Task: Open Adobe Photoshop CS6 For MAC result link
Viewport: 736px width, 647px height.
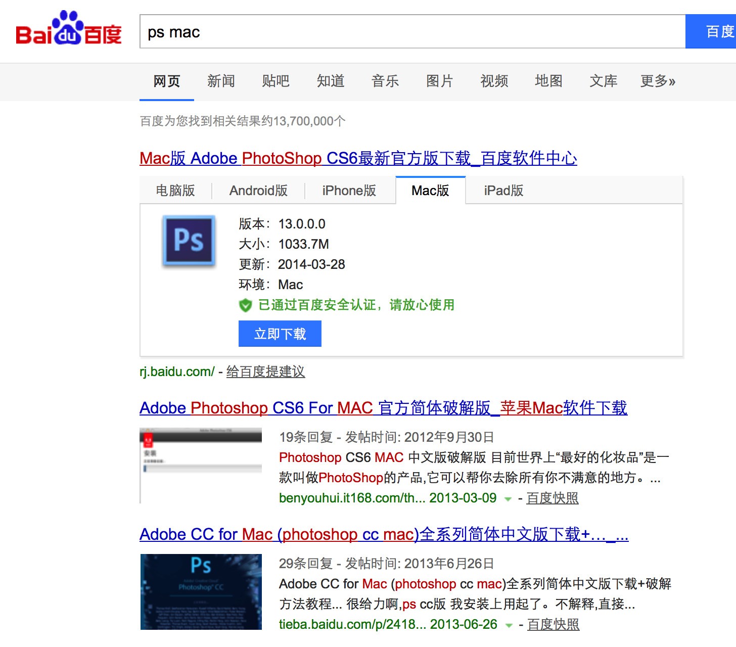Action: (383, 408)
